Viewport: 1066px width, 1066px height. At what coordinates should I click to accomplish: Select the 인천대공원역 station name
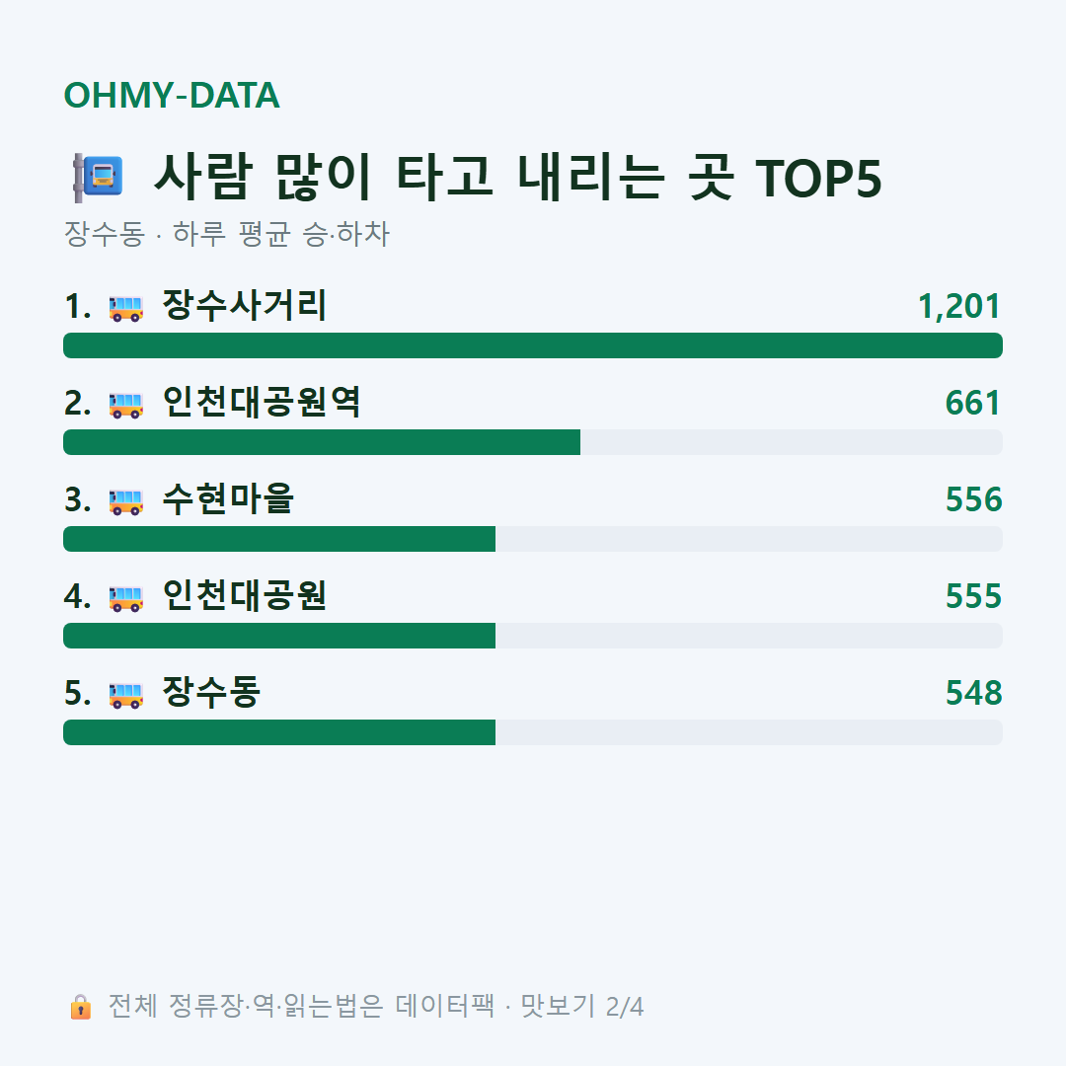[x=261, y=402]
